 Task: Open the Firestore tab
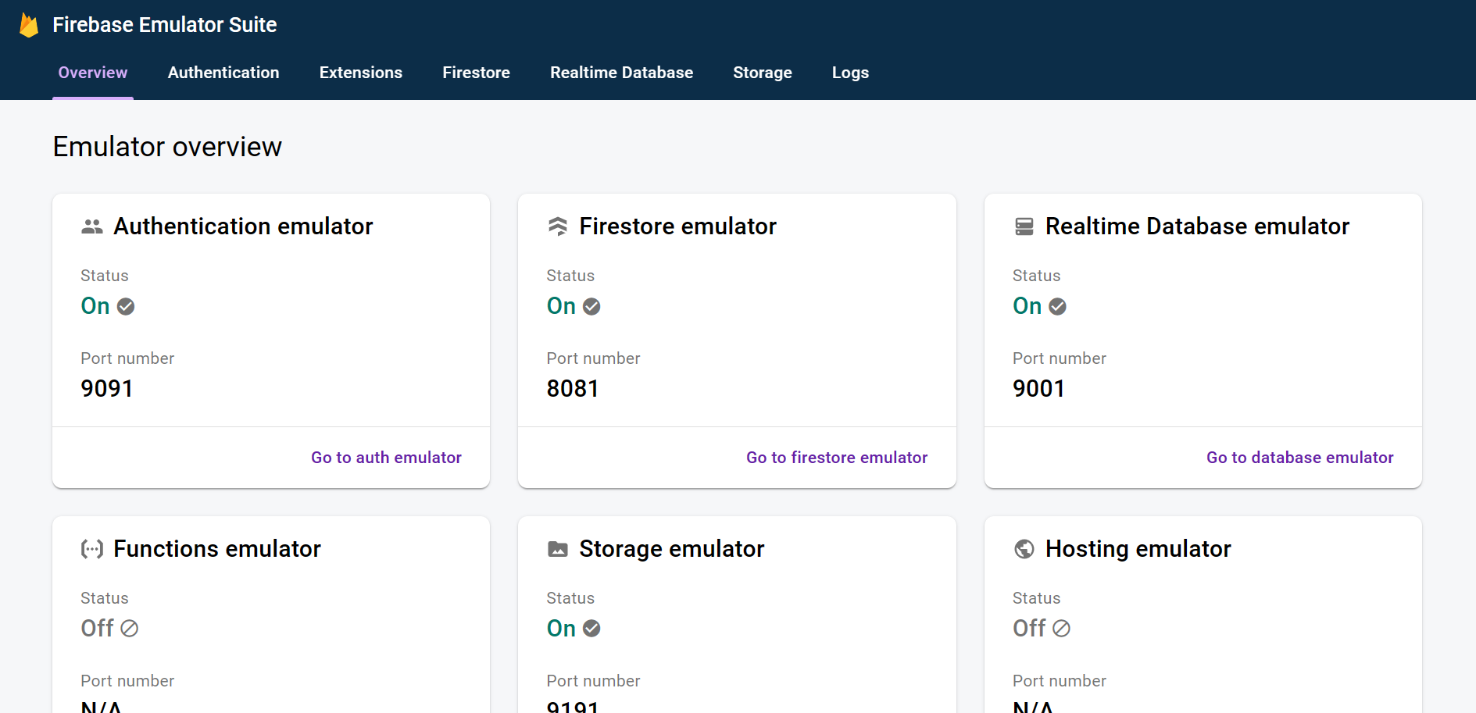(476, 73)
